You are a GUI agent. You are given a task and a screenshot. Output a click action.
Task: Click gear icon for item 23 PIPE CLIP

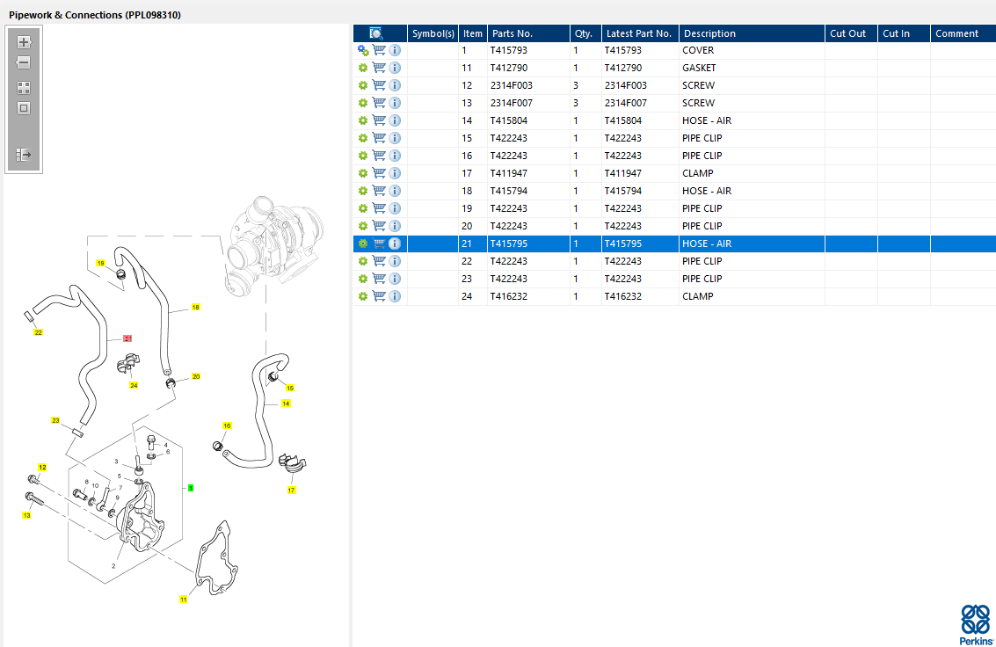(x=363, y=279)
